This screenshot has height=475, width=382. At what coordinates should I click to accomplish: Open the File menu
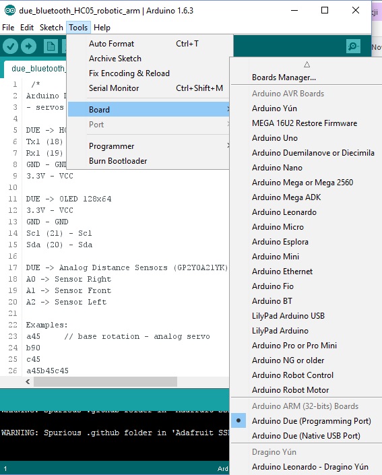[8, 28]
